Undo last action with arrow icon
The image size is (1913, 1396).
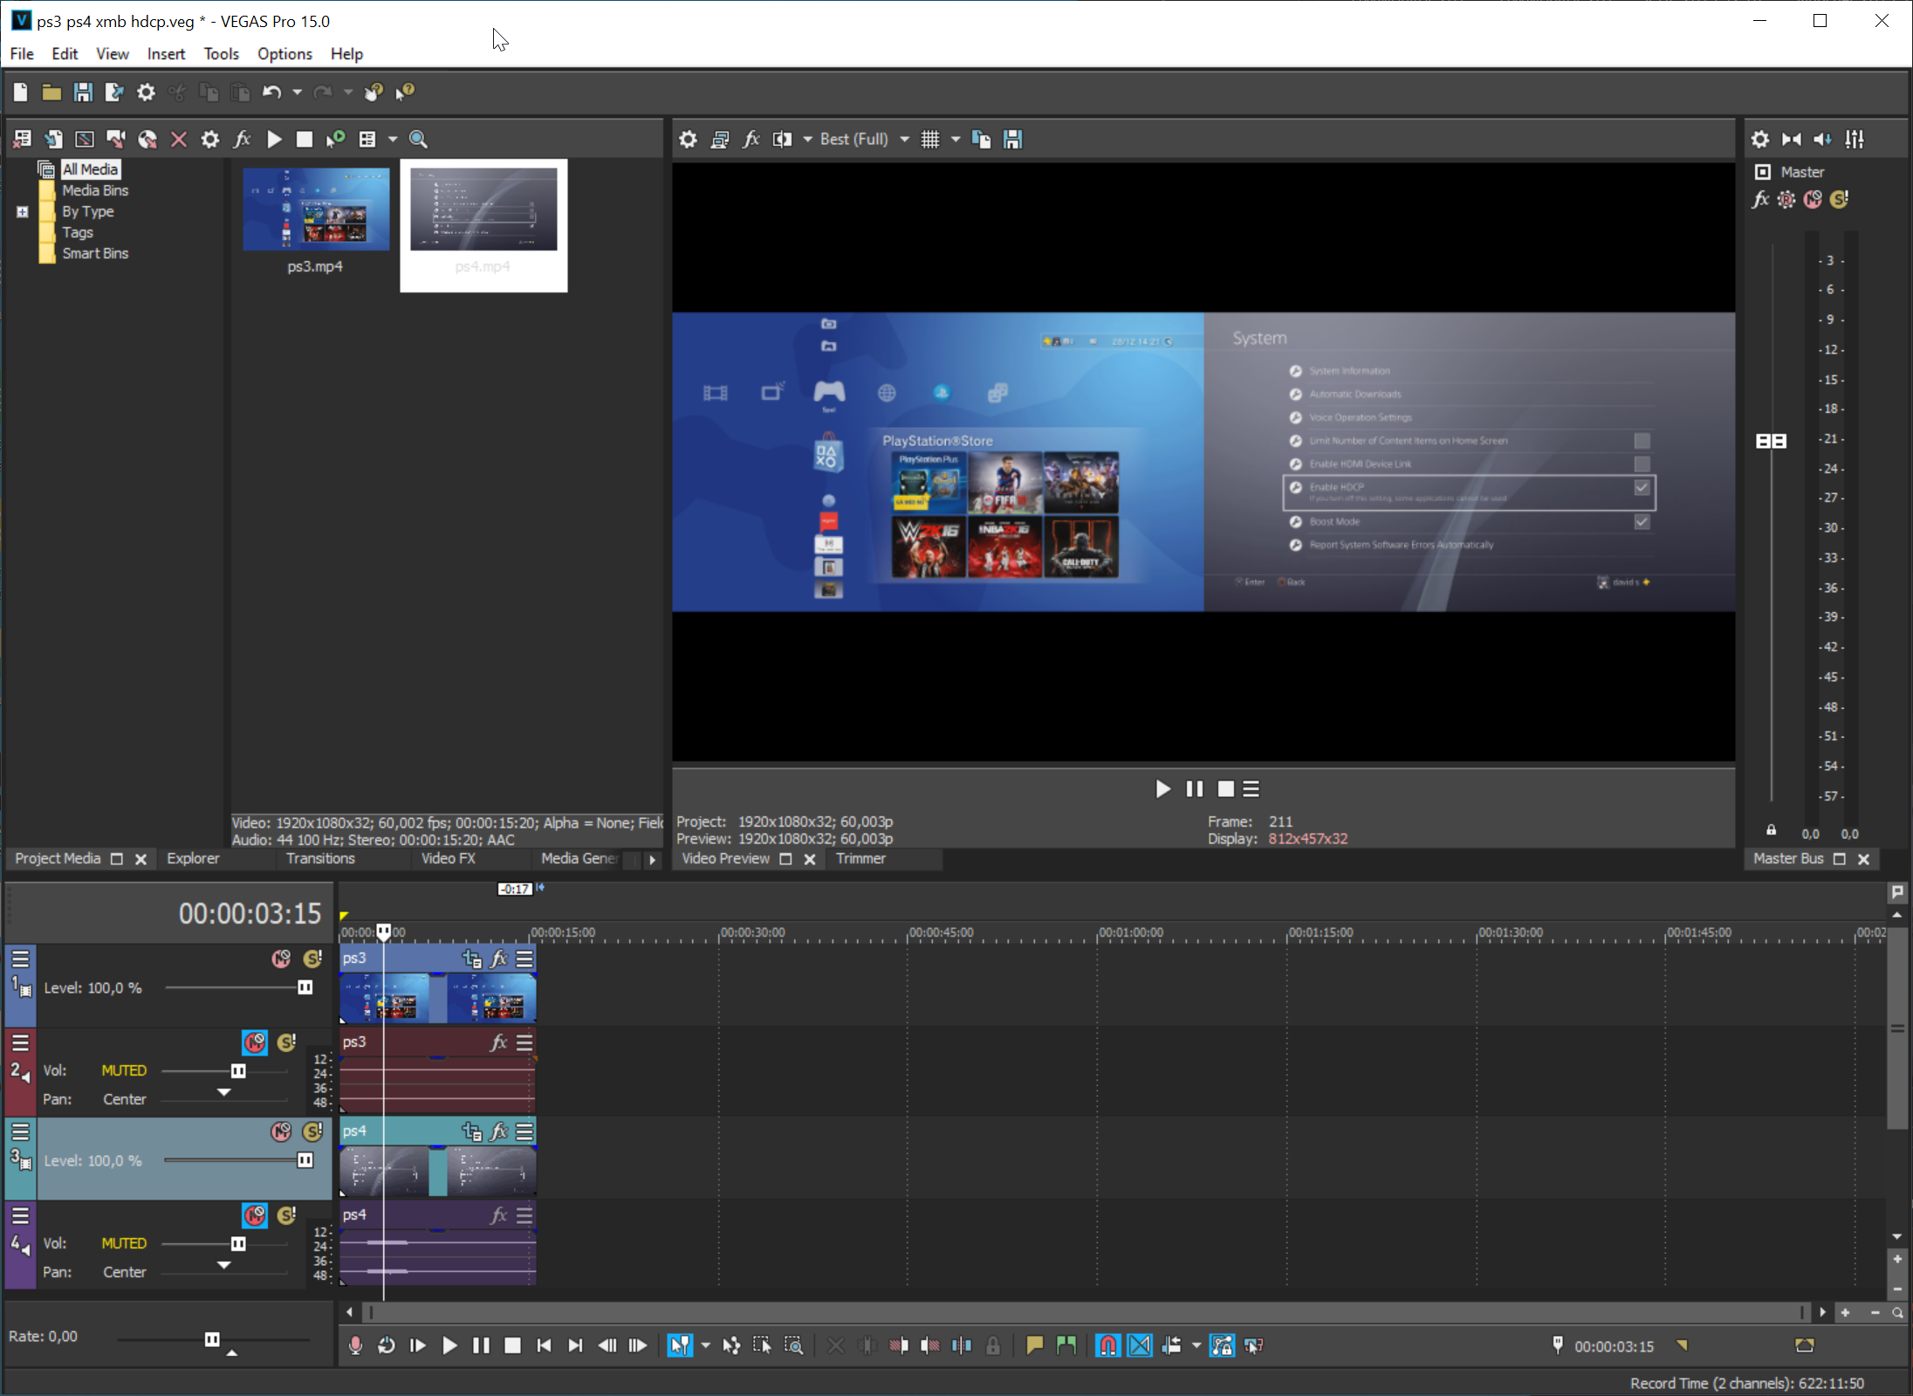(271, 92)
